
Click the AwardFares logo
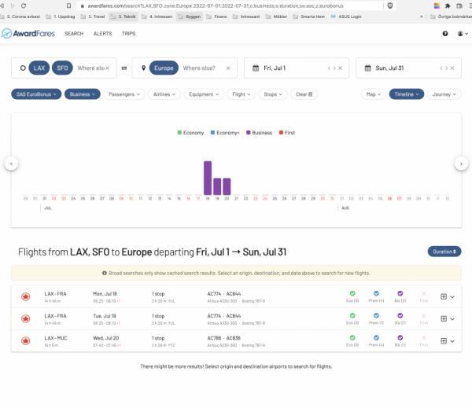click(x=28, y=34)
